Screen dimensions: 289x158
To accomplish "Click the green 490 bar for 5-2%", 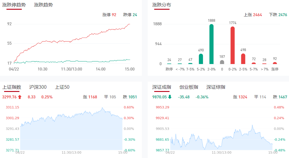I will coord(201,59).
